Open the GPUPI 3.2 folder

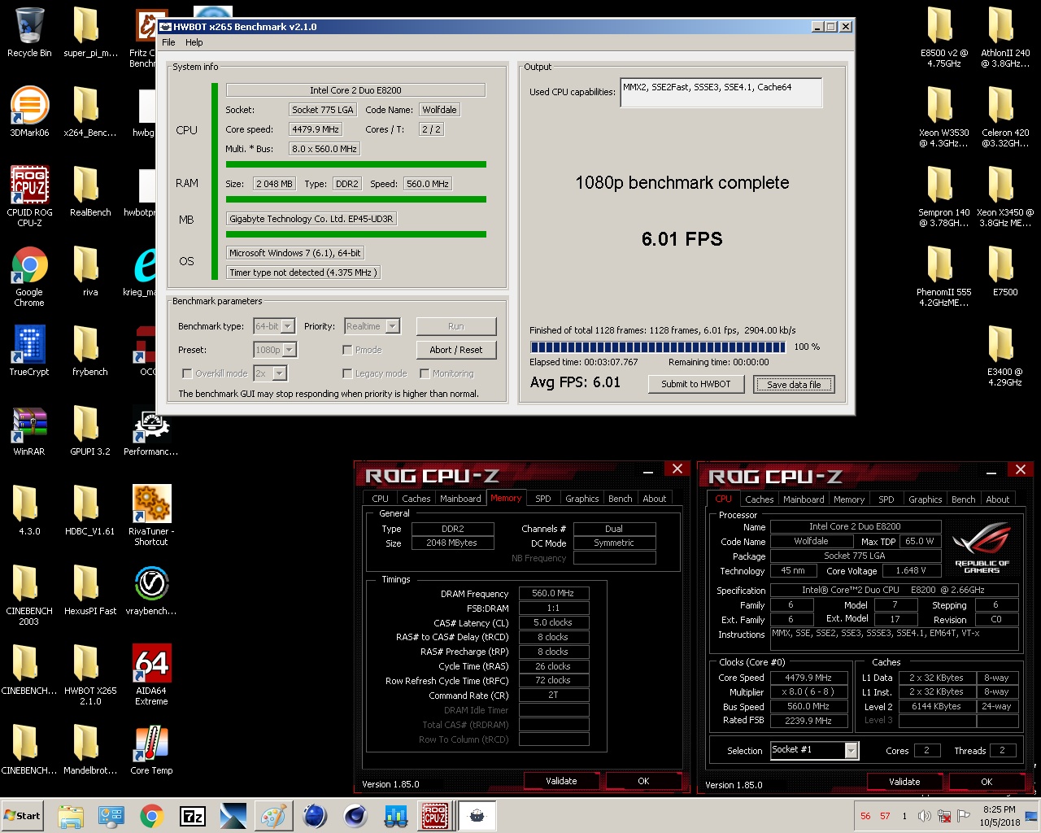coord(90,431)
